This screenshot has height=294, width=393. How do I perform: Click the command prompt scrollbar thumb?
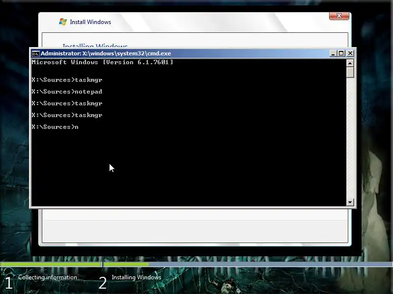350,72
